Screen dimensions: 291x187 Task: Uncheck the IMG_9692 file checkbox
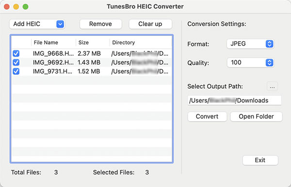16,62
